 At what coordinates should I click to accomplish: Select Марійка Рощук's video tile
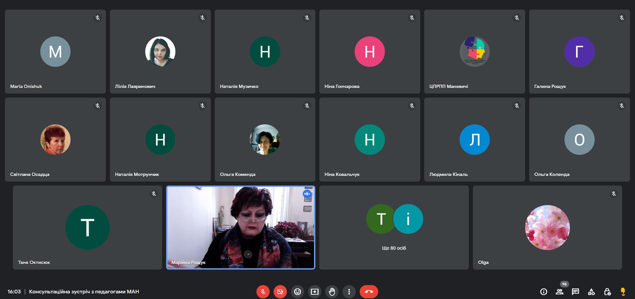pyautogui.click(x=241, y=228)
